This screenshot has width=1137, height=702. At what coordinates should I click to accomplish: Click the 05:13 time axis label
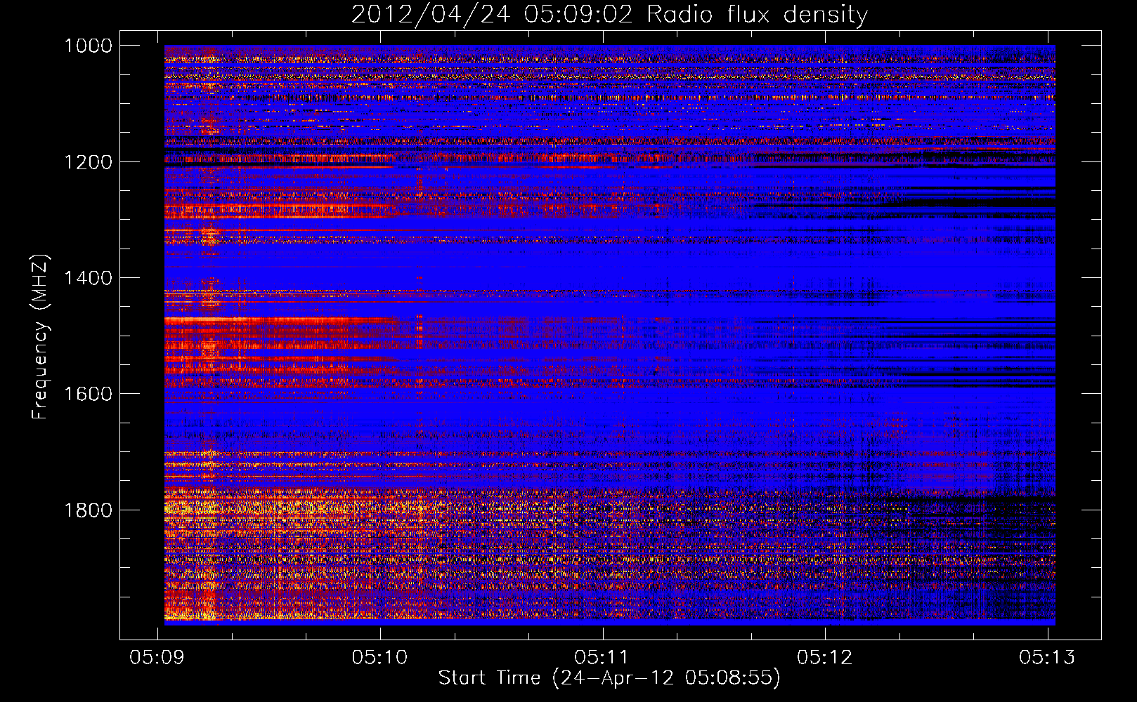pos(1048,657)
